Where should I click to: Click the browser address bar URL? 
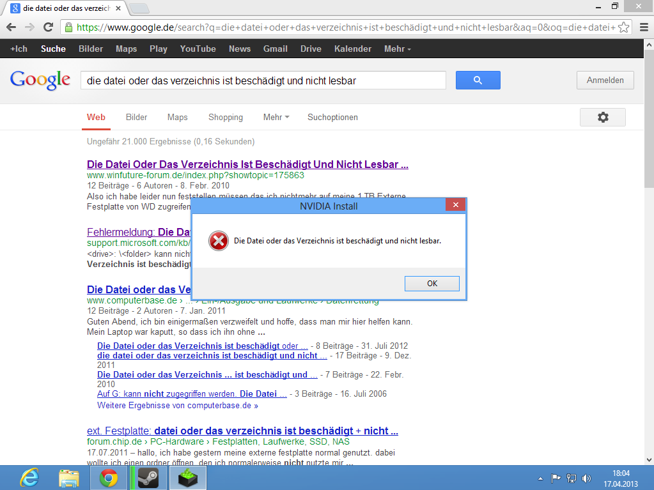pyautogui.click(x=346, y=27)
